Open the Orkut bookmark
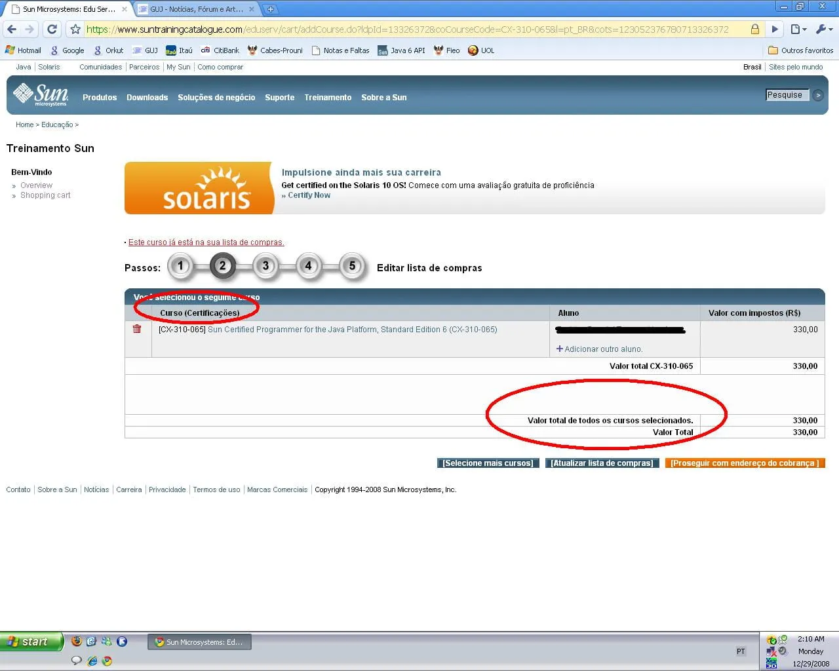839x671 pixels. pos(109,50)
